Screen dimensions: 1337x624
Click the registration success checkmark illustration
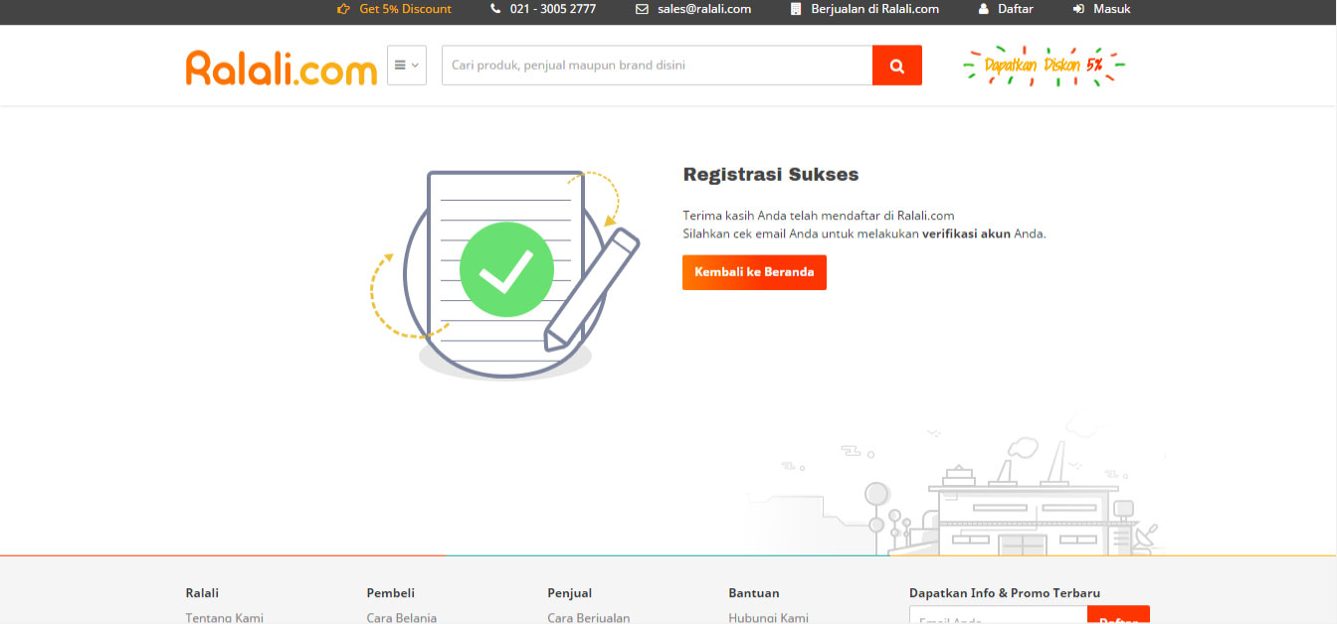[506, 270]
